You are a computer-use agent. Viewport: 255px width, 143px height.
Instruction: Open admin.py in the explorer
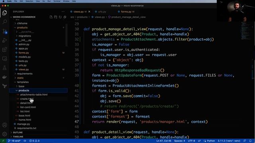(24, 44)
